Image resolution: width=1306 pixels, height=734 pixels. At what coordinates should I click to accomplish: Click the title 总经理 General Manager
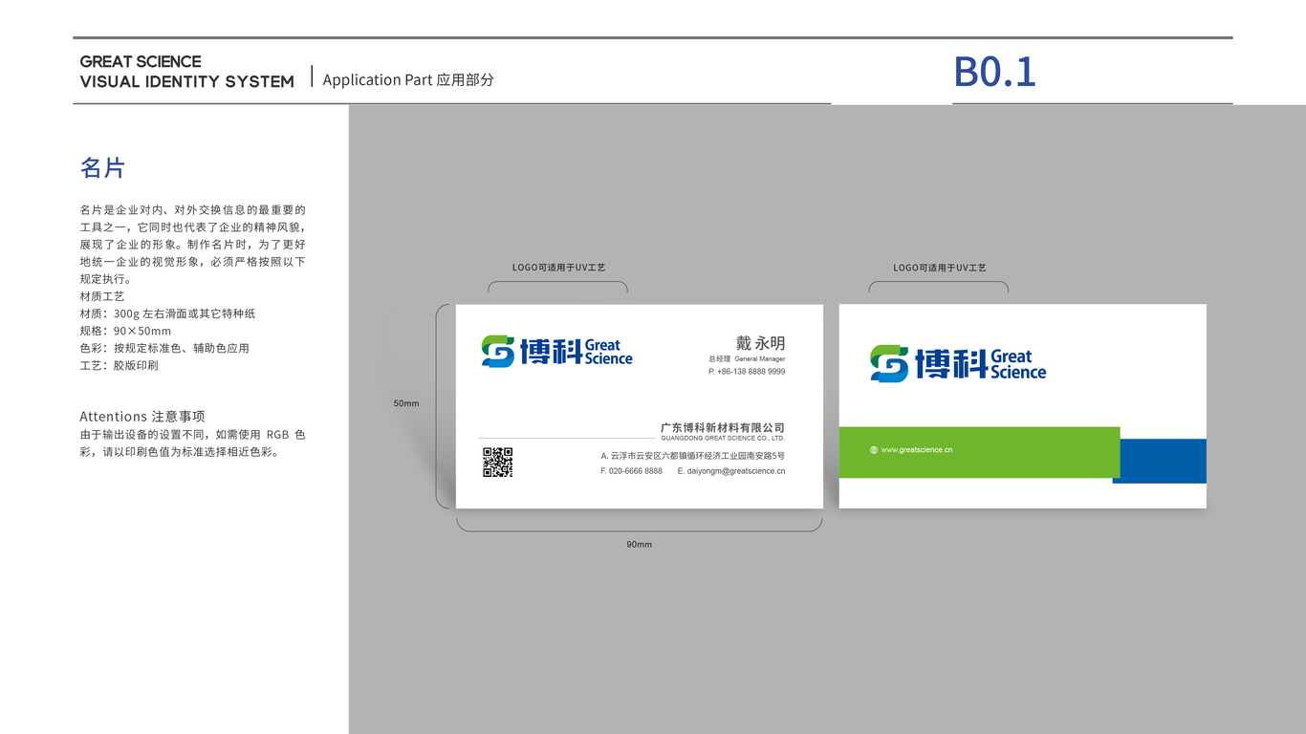(747, 358)
